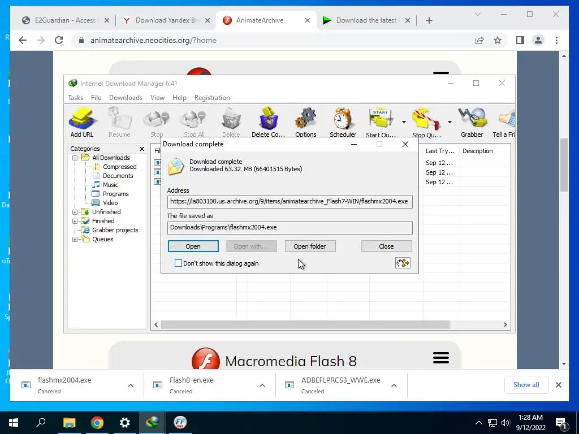Open IDM Options gear icon
Image resolution: width=579 pixels, height=434 pixels.
[x=306, y=122]
